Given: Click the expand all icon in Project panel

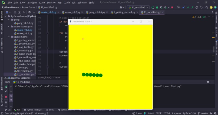Looking at the screenshot, I should tap(19, 12).
